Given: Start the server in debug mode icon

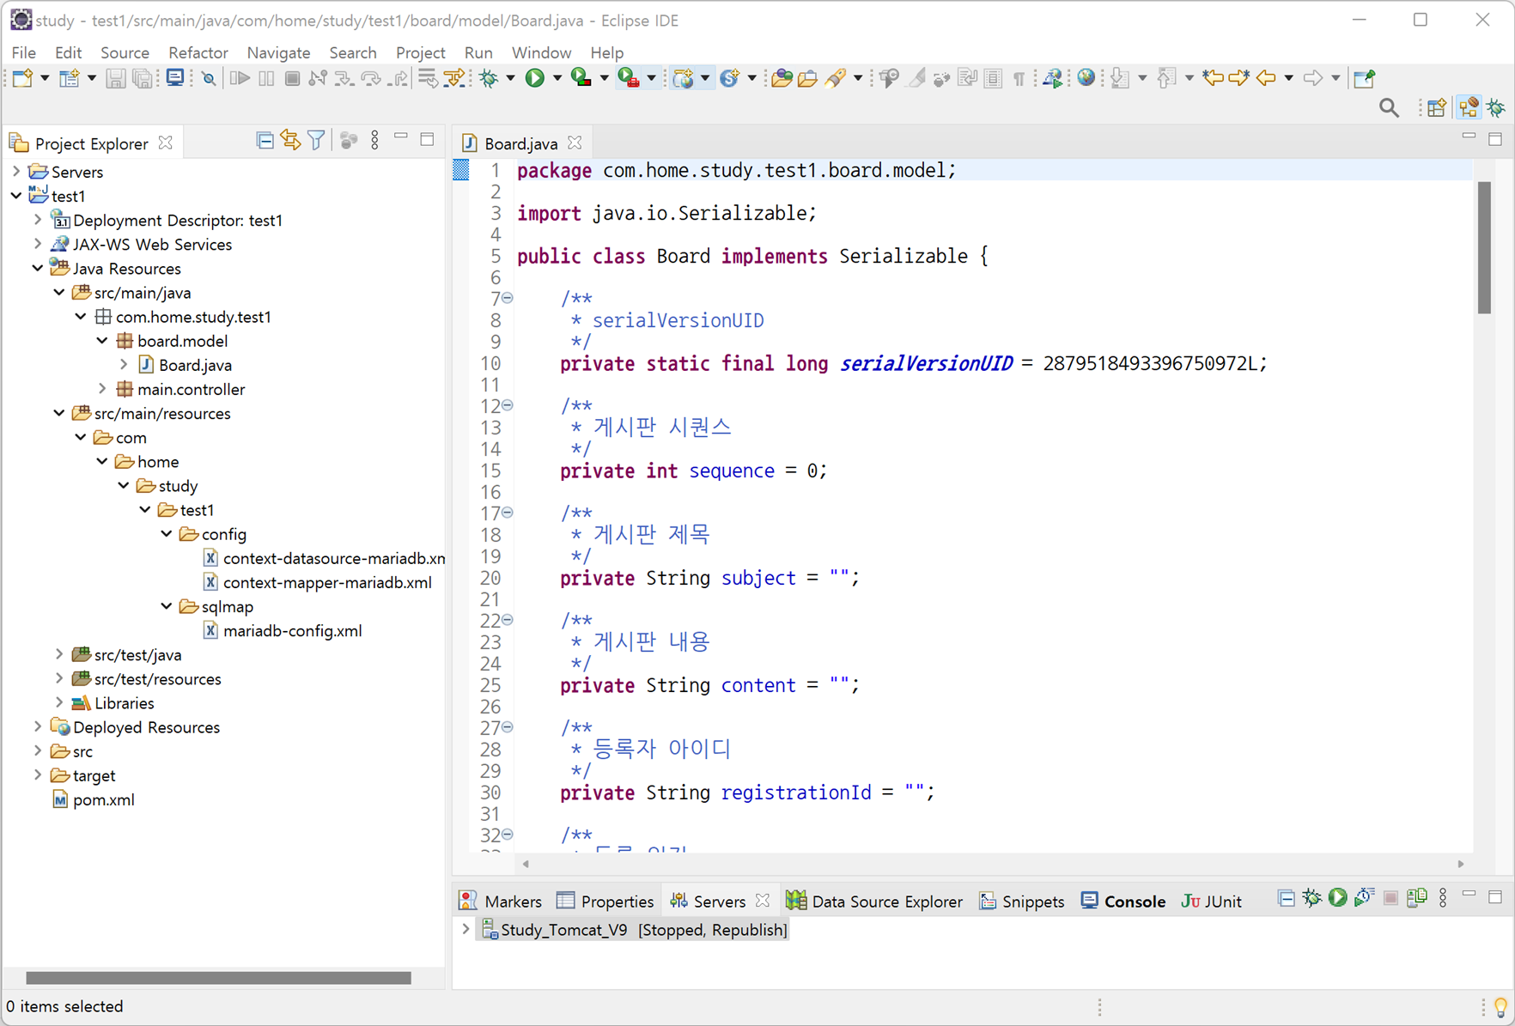Looking at the screenshot, I should point(1312,898).
